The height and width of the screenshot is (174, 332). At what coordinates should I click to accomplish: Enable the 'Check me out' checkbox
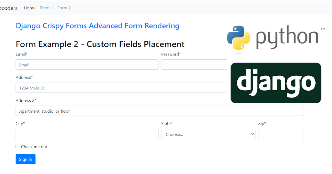[x=17, y=146]
